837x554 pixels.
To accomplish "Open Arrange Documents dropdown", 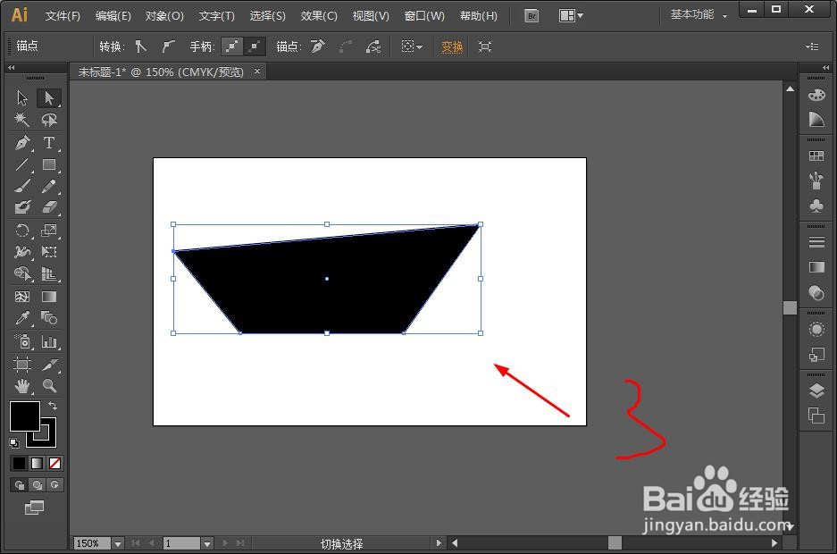I will click(x=571, y=16).
